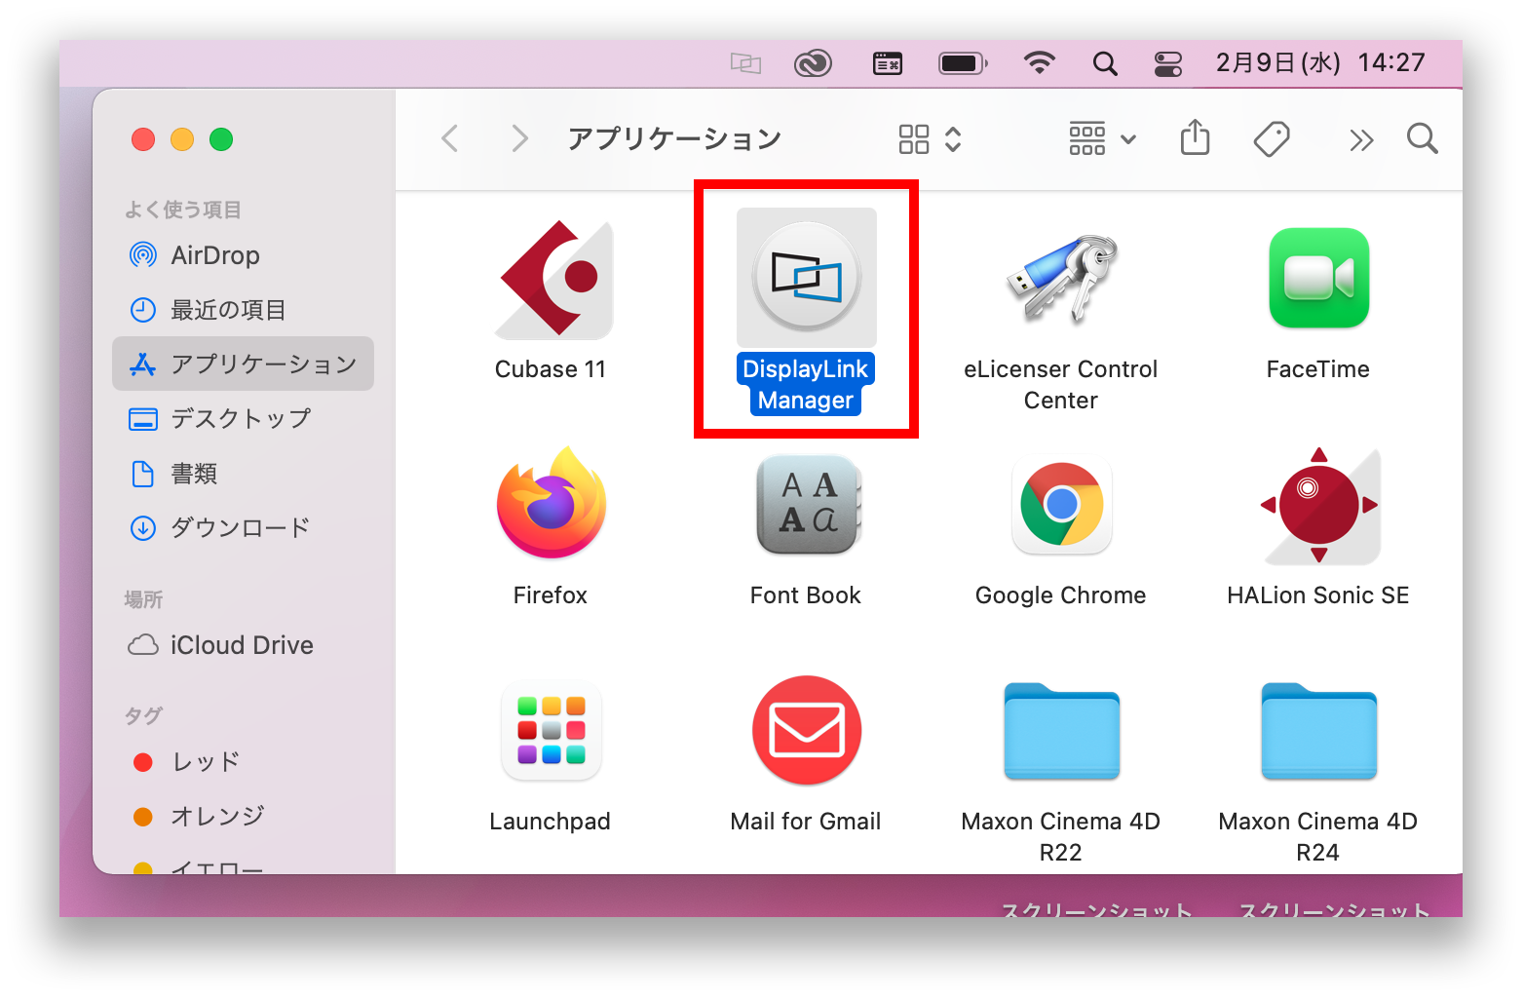This screenshot has height=997, width=1523.
Task: Select the Font Book app icon
Action: click(x=809, y=505)
